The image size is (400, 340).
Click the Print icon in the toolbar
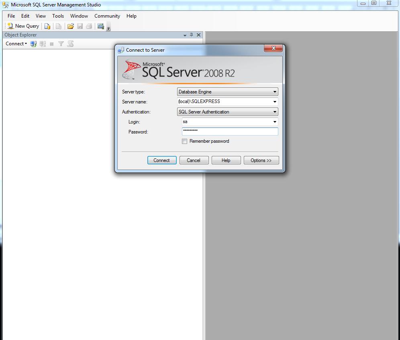[89, 26]
